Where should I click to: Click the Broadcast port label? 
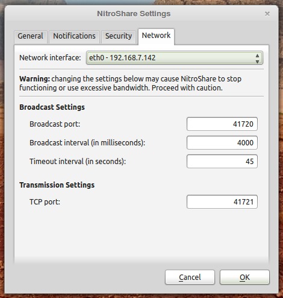(55, 124)
